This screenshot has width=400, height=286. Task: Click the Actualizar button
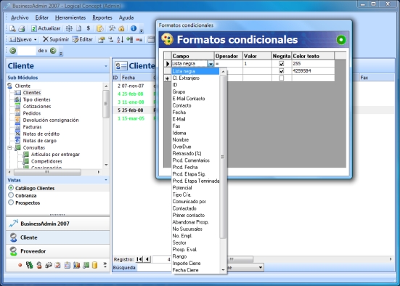[x=46, y=28]
